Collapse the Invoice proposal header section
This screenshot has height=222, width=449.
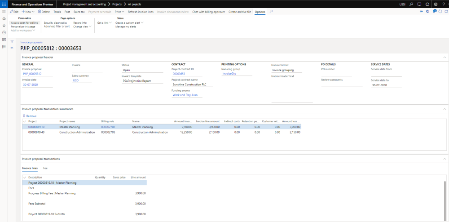point(445,57)
